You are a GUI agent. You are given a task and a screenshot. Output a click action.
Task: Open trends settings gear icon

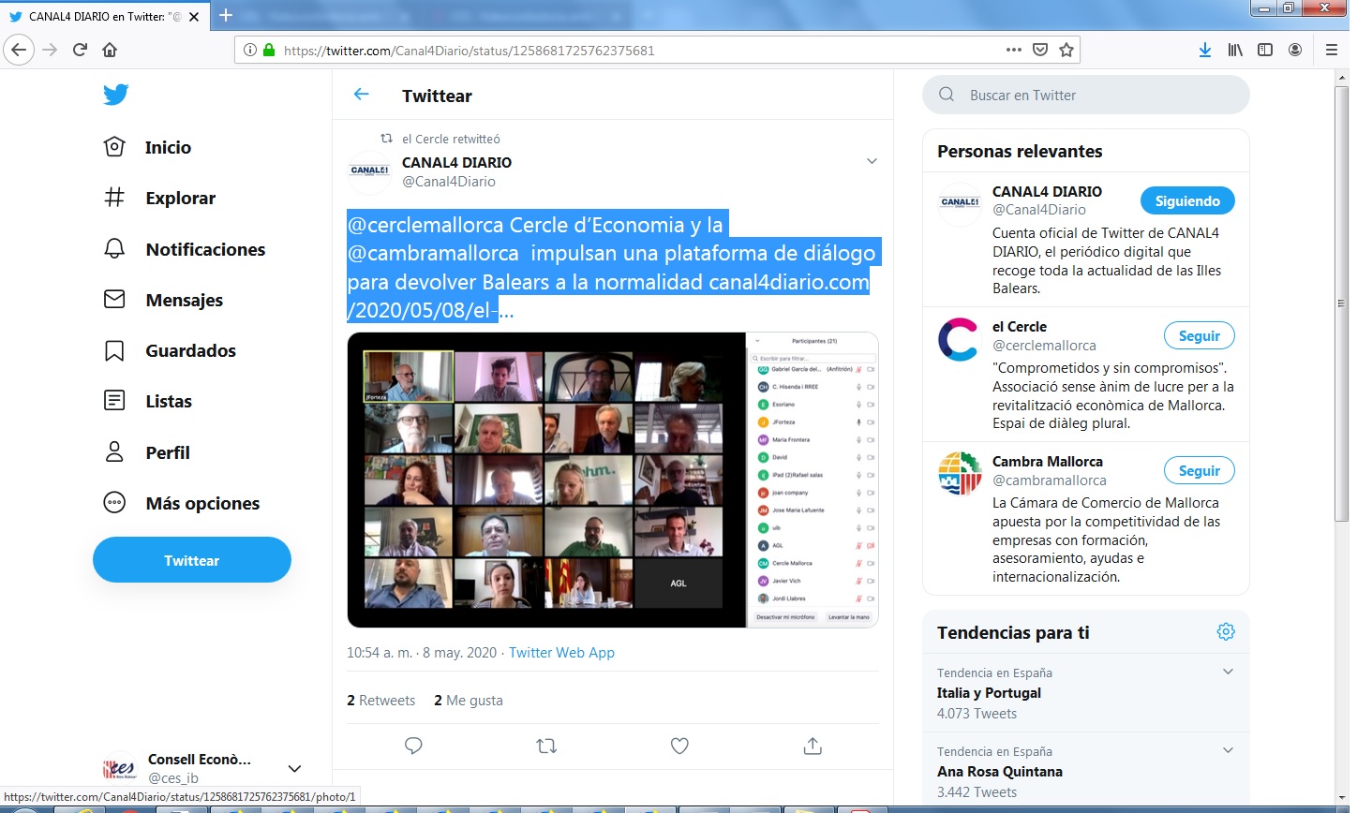click(1226, 632)
